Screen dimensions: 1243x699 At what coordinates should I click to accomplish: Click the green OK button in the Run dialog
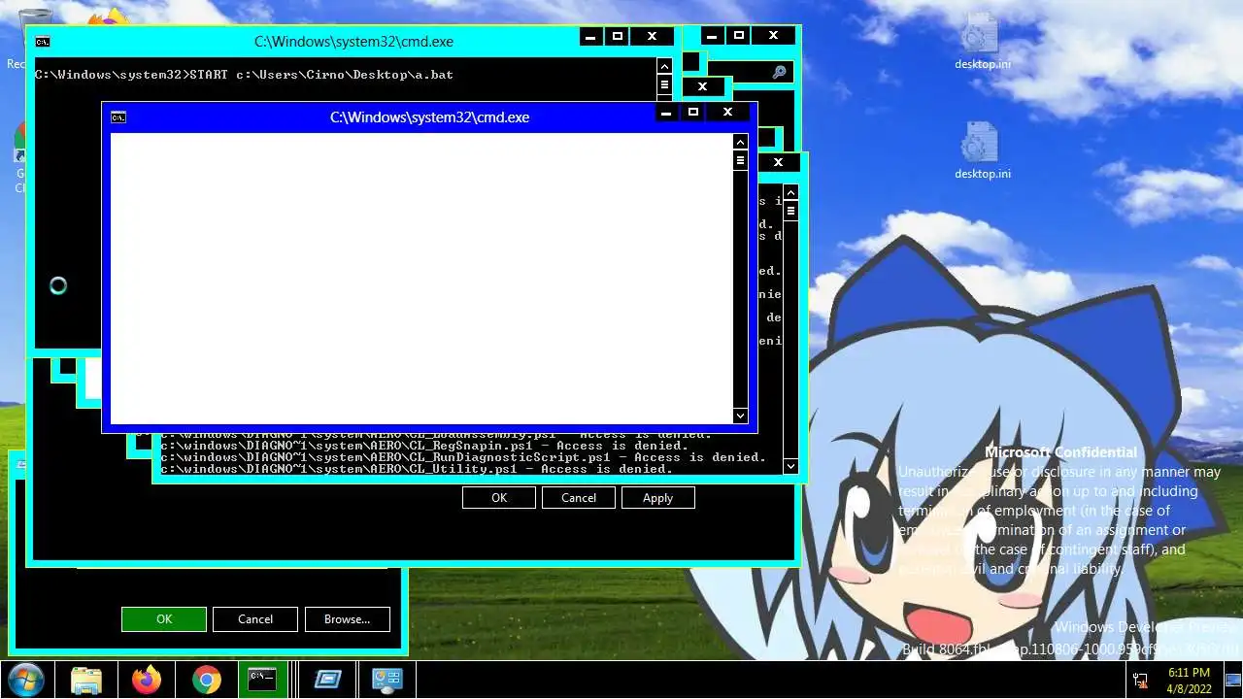(164, 618)
